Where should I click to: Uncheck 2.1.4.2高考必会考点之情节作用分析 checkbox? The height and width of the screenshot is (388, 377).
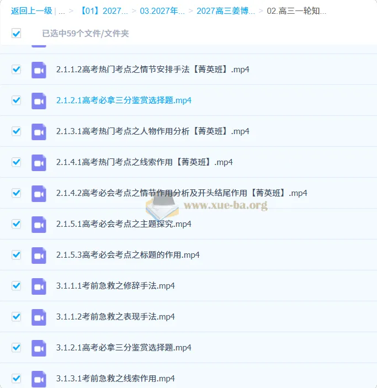coord(17,193)
